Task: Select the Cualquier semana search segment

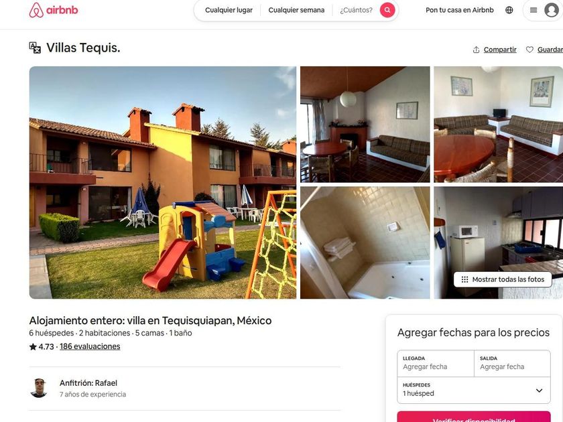Action: tap(296, 10)
